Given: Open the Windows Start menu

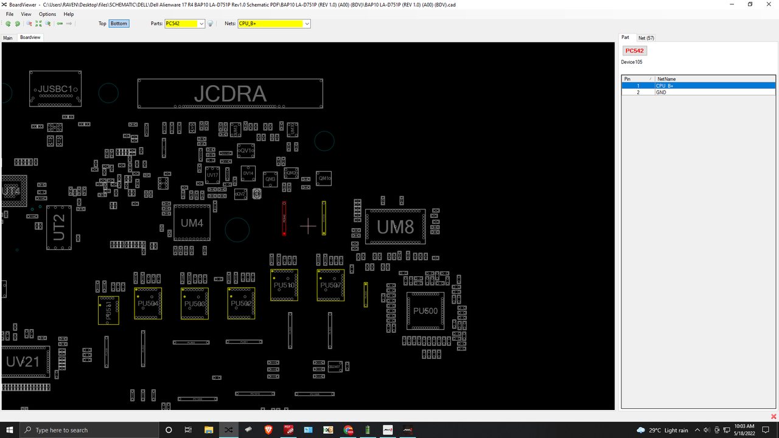Looking at the screenshot, I should [x=9, y=430].
